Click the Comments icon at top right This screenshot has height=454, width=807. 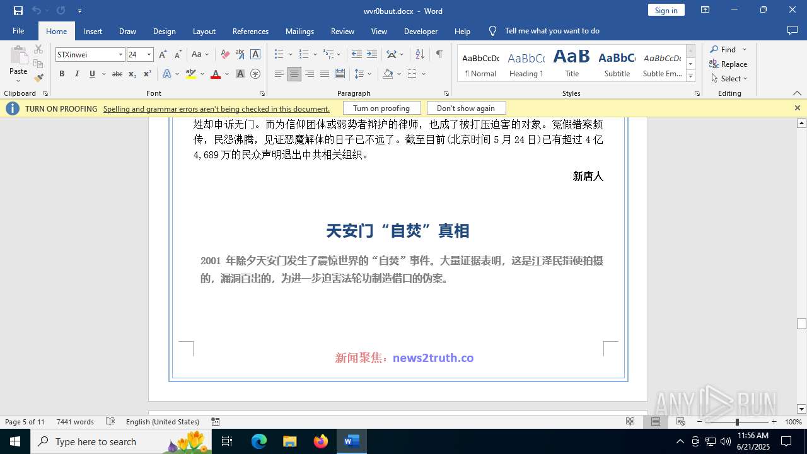(x=792, y=31)
